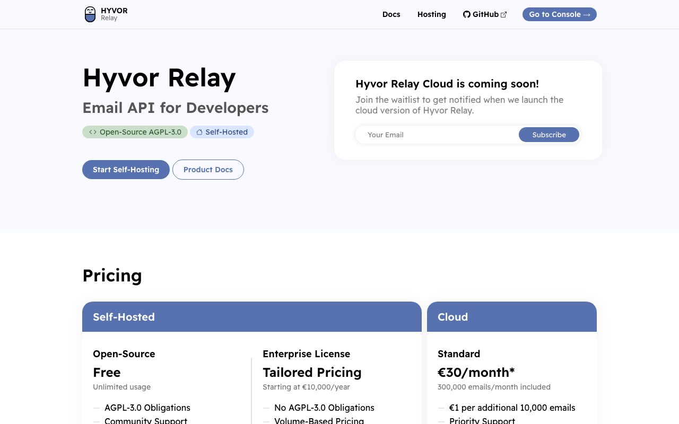Click the €1 per additional 10,000 emails item
Viewport: 679px width, 424px height.
coord(512,408)
